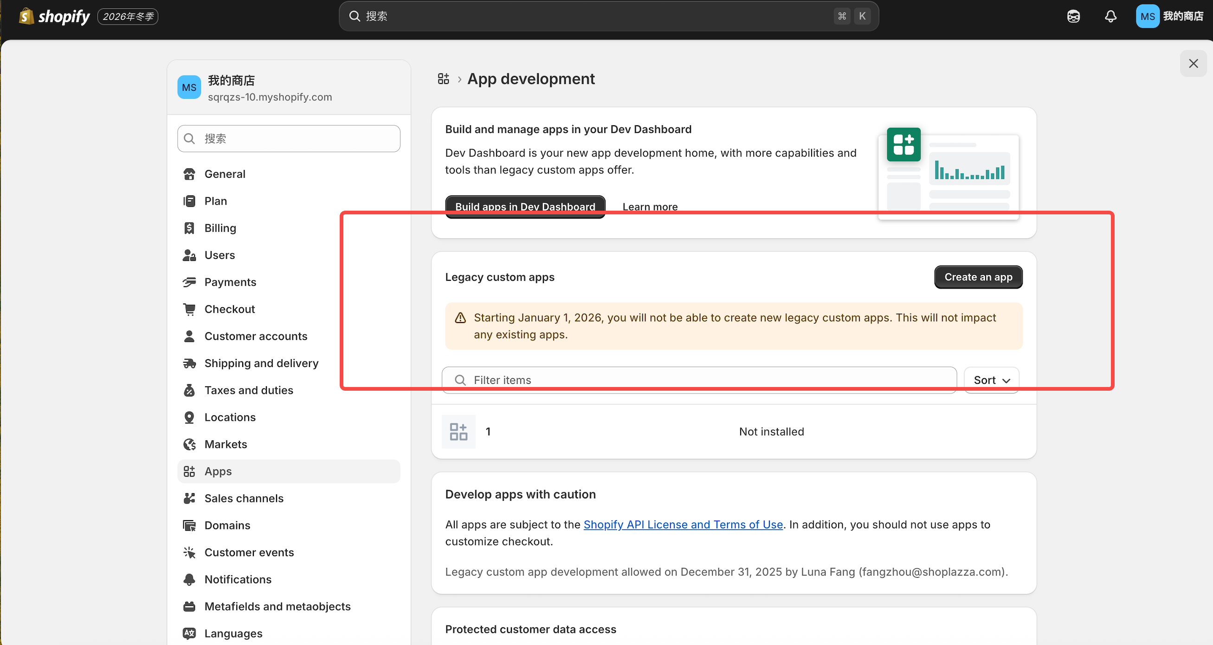Select General in settings menu
Screen dimensions: 1213x645
[x=225, y=174]
